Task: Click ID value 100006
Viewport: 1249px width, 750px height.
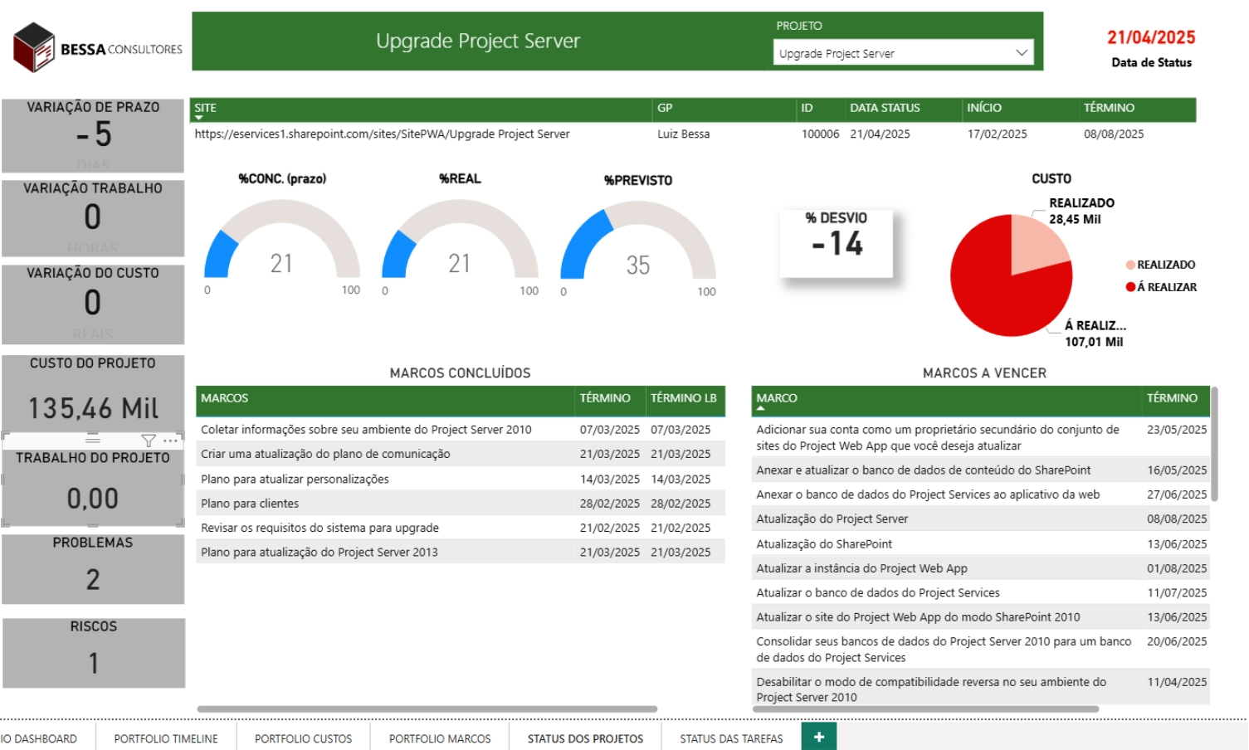Action: pyautogui.click(x=820, y=134)
